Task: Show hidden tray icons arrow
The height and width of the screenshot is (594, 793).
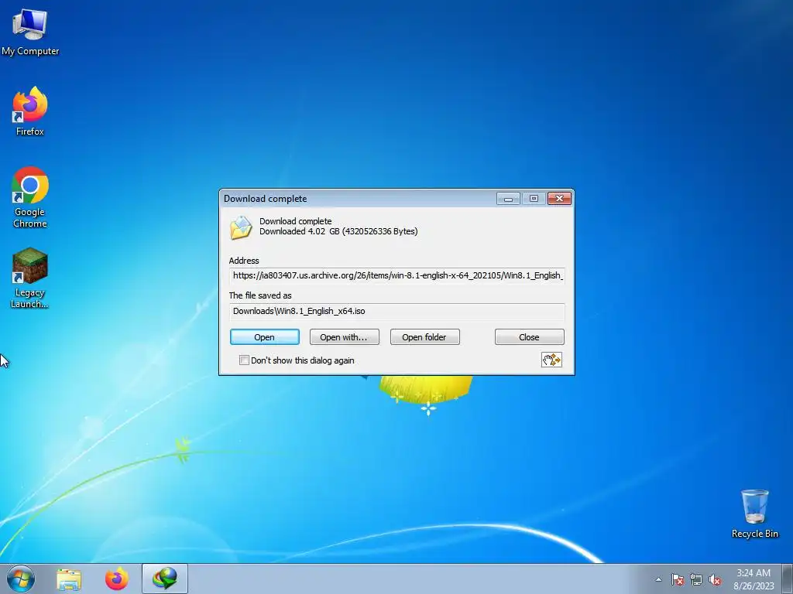Action: [658, 579]
